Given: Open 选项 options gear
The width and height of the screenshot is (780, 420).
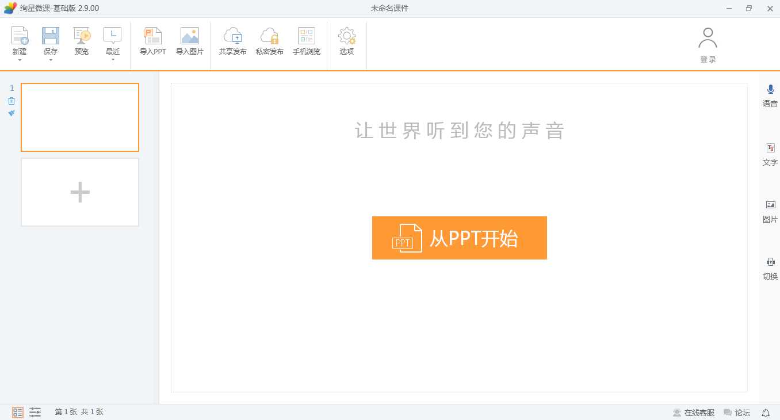Looking at the screenshot, I should [347, 41].
